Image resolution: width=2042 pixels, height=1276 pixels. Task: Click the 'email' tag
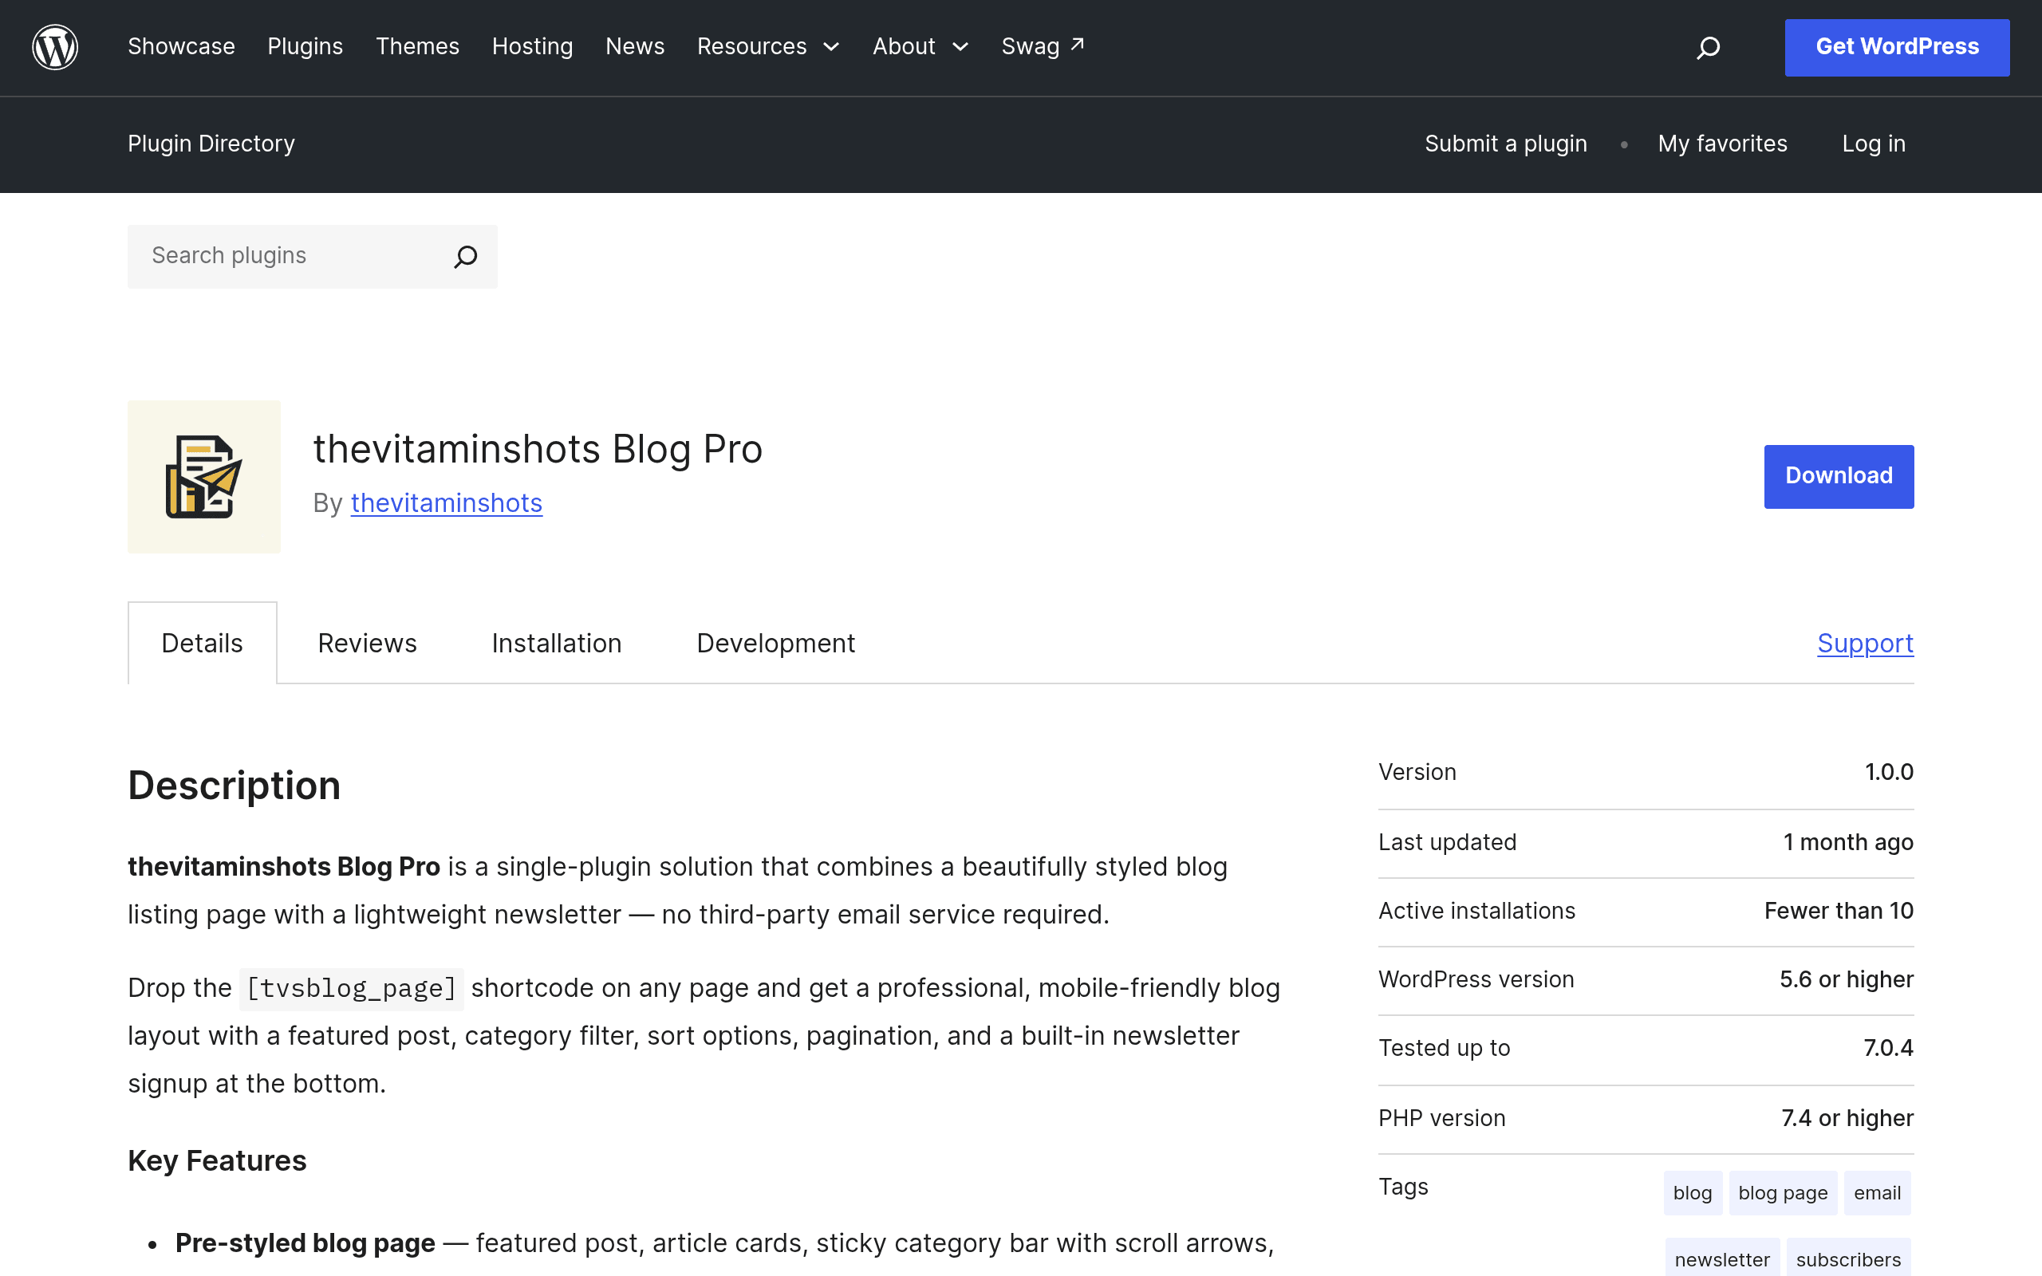(x=1878, y=1192)
